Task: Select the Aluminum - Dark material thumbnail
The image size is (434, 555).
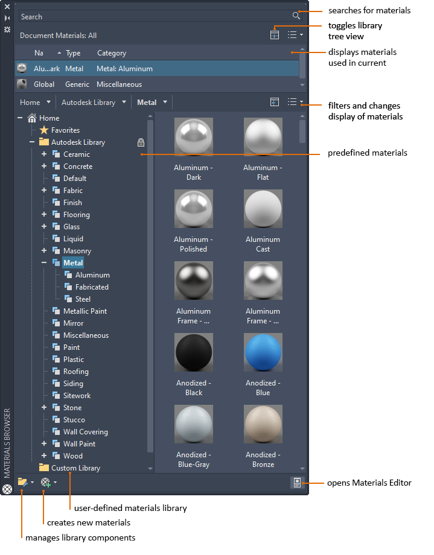Action: [x=193, y=137]
